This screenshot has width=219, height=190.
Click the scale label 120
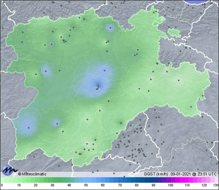click(x=204, y=185)
